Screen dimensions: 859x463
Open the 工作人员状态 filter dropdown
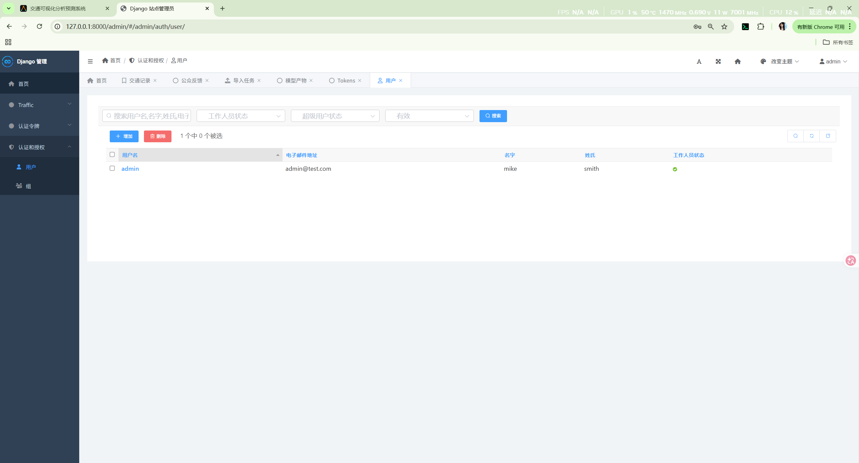click(241, 116)
